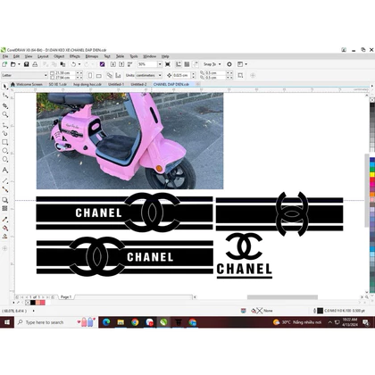Select the Rectangle tool

tap(5, 142)
